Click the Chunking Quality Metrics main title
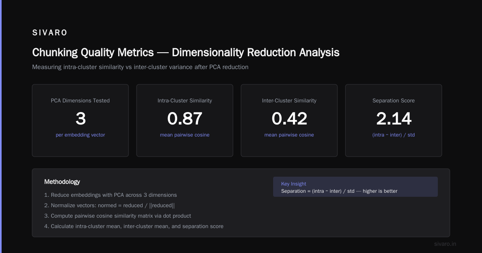Viewport: 482px width, 253px height. coord(186,53)
